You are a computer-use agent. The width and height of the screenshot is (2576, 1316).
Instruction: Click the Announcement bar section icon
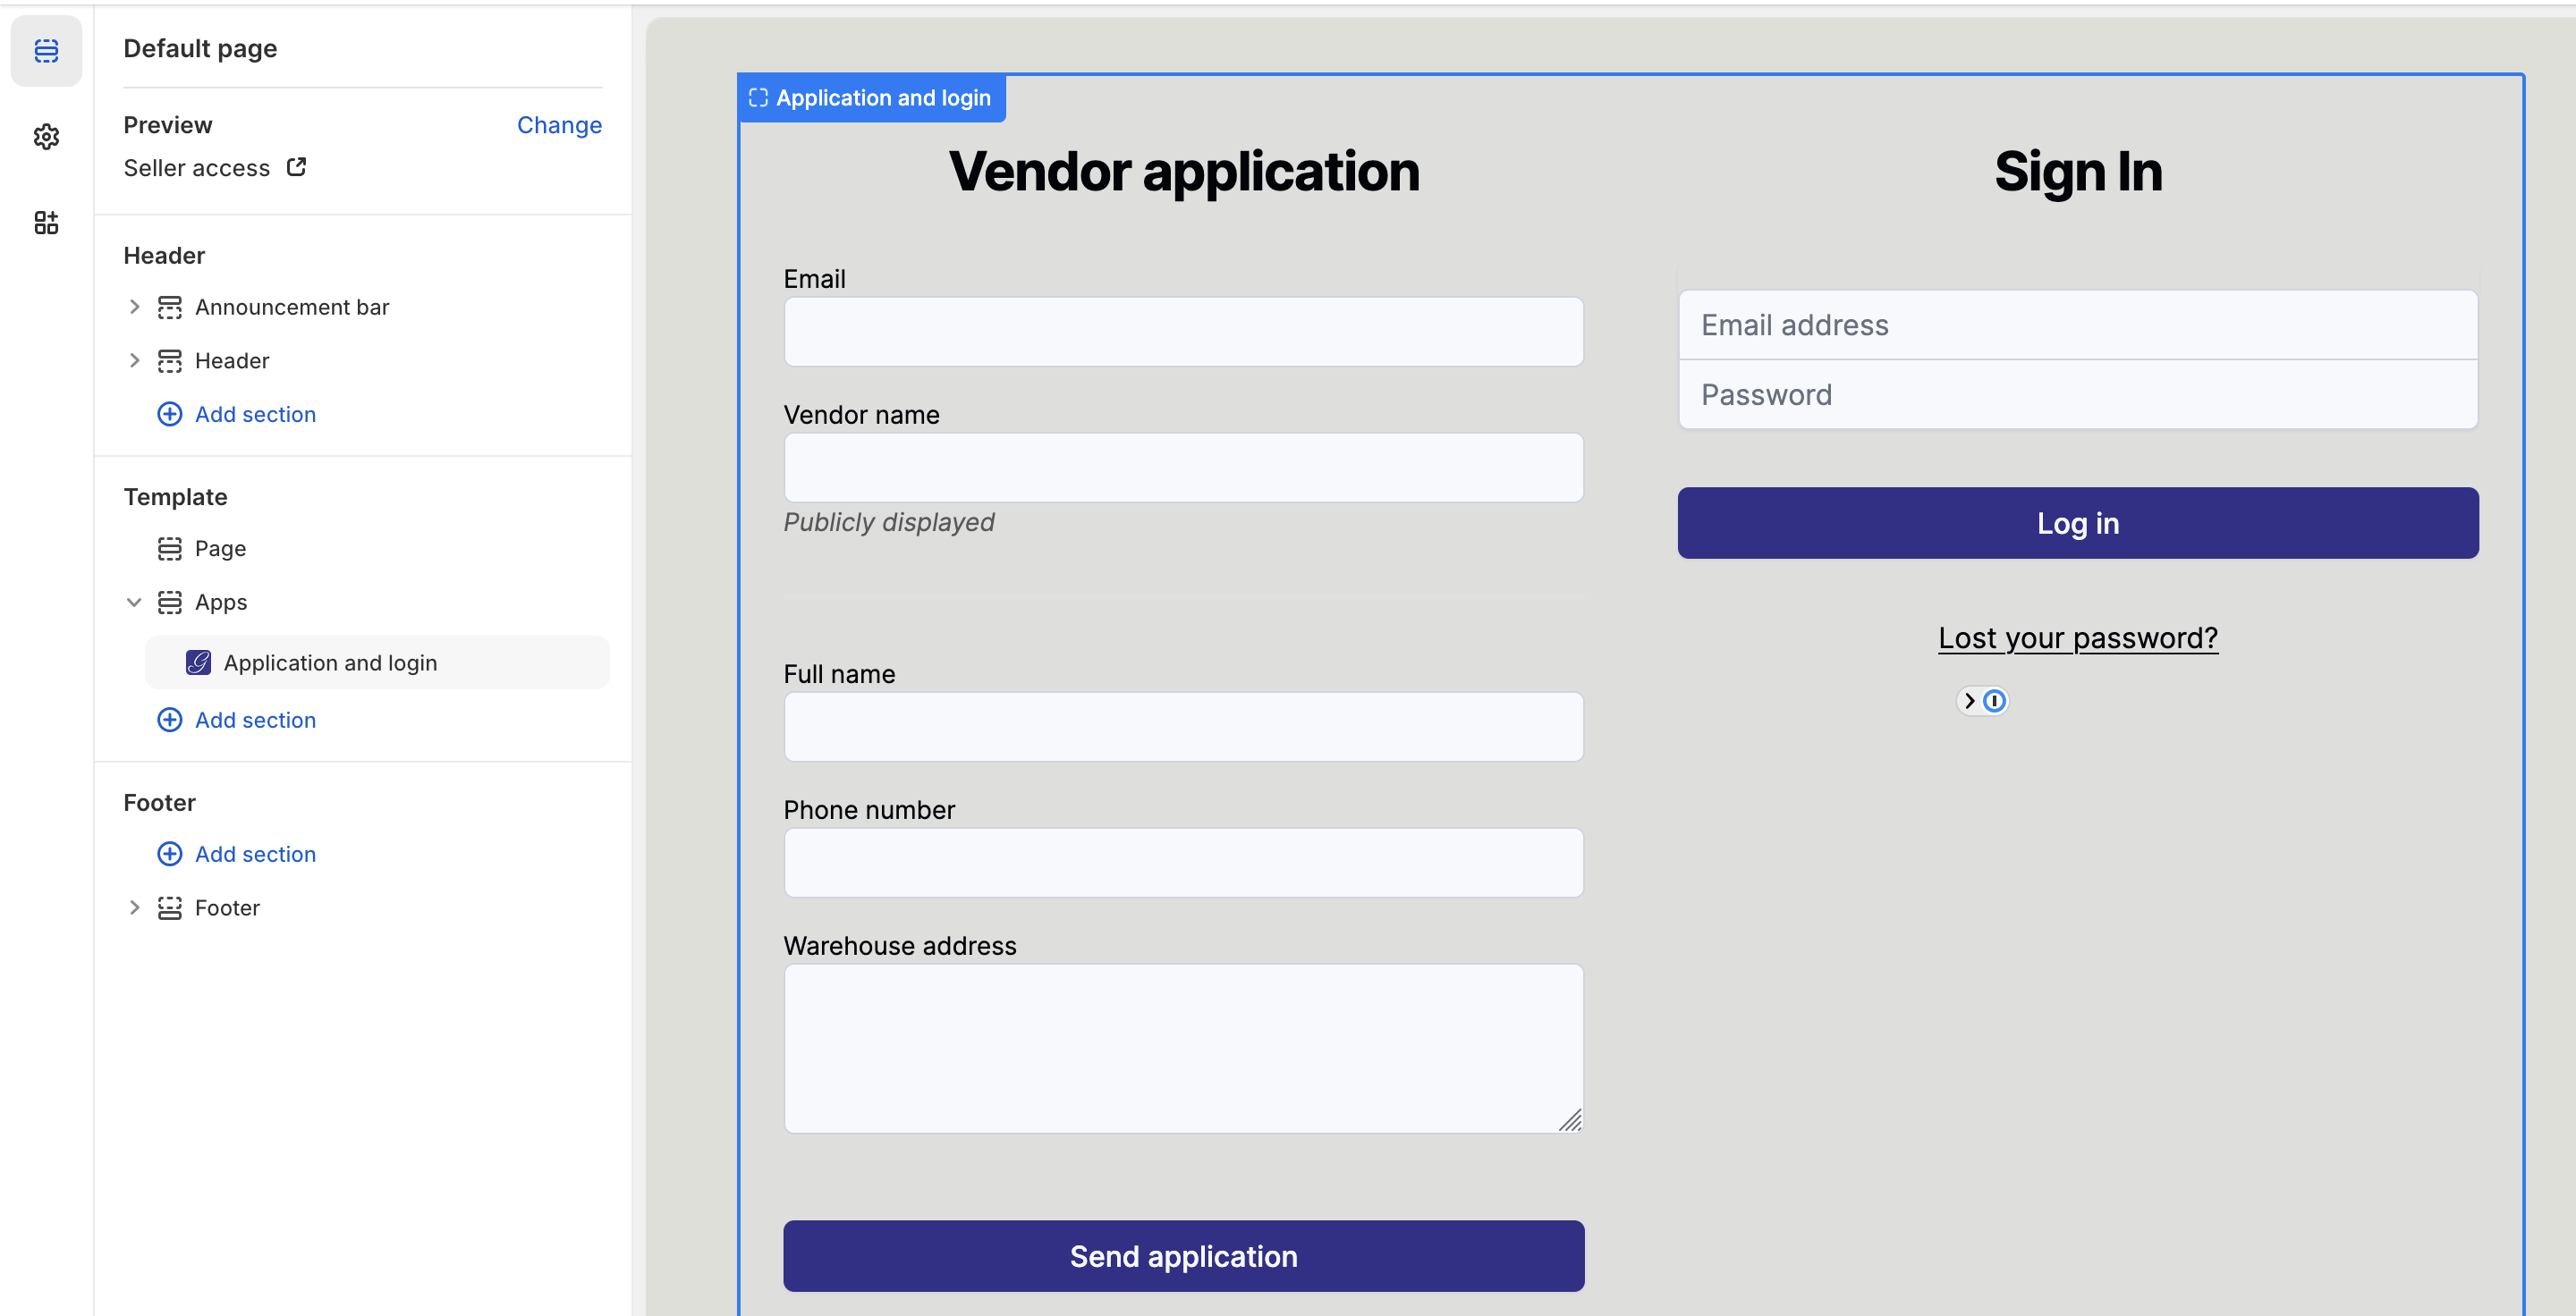click(169, 307)
